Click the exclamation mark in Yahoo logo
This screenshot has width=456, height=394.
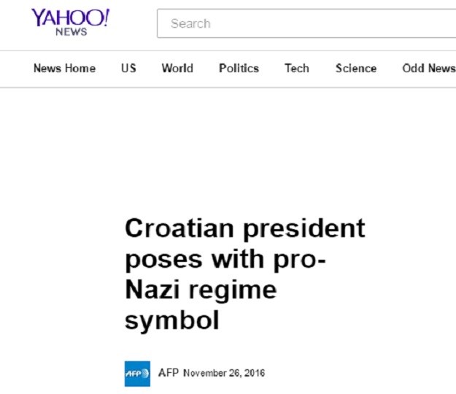click(x=106, y=18)
